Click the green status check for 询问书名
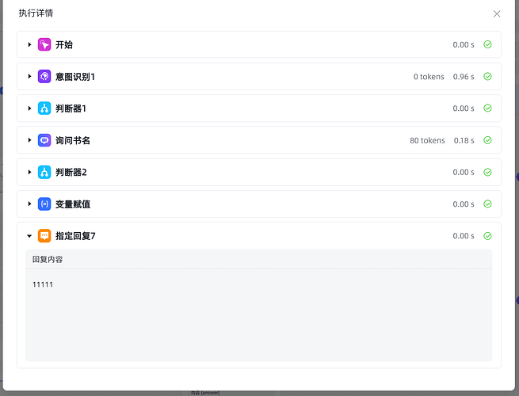Viewport: 519px width, 396px height. (487, 140)
